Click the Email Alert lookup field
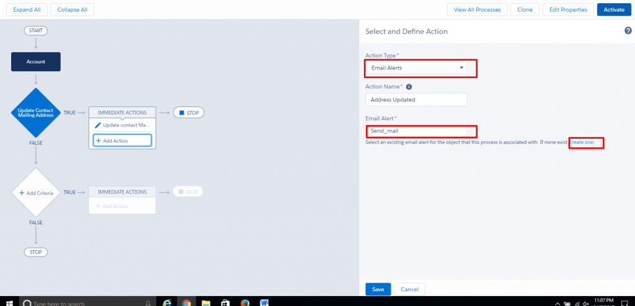This screenshot has width=635, height=306. pos(416,131)
